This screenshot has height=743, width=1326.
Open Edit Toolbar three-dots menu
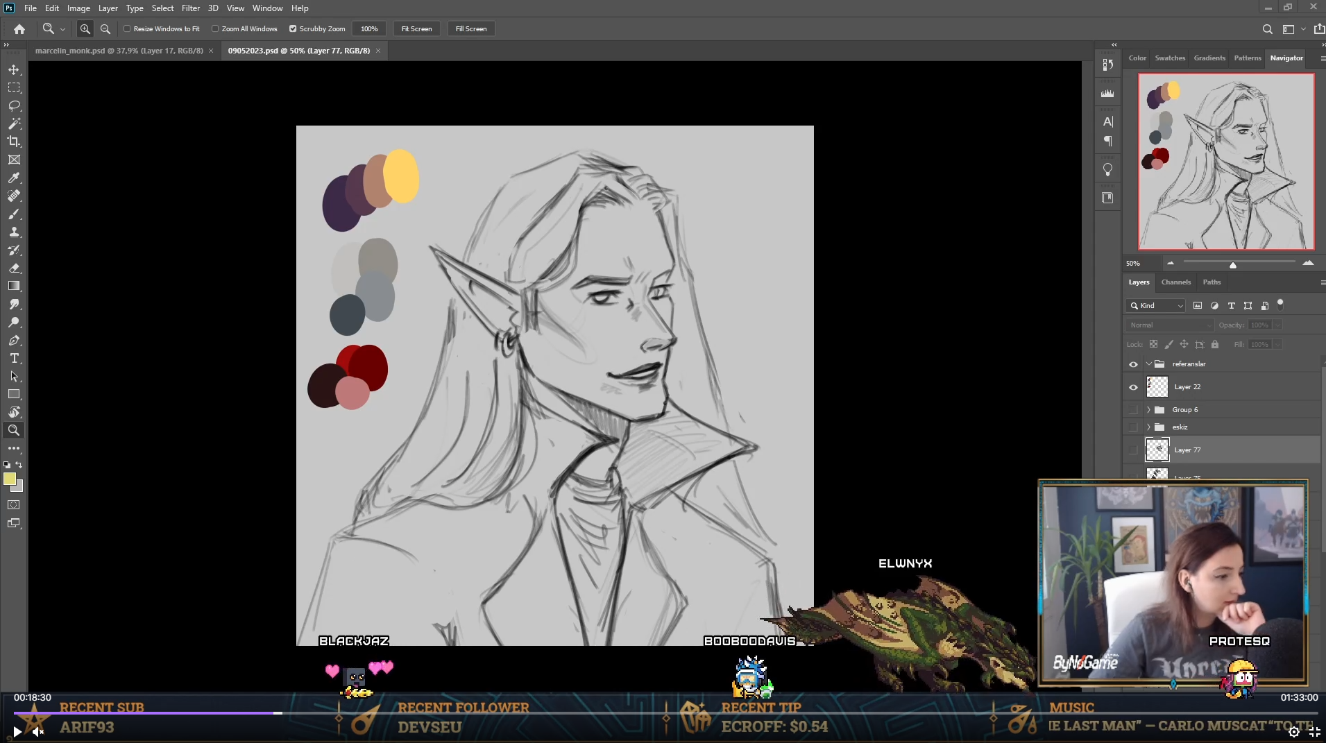click(x=14, y=448)
